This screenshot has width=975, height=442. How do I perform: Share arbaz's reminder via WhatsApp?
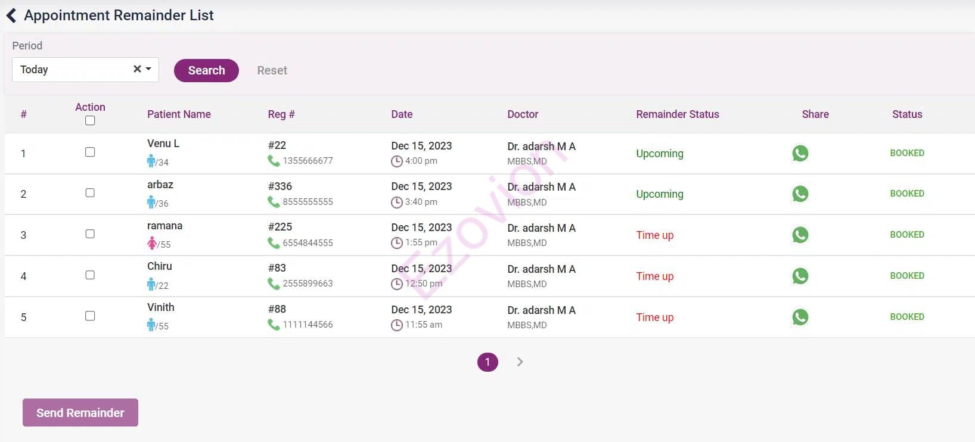click(x=800, y=194)
